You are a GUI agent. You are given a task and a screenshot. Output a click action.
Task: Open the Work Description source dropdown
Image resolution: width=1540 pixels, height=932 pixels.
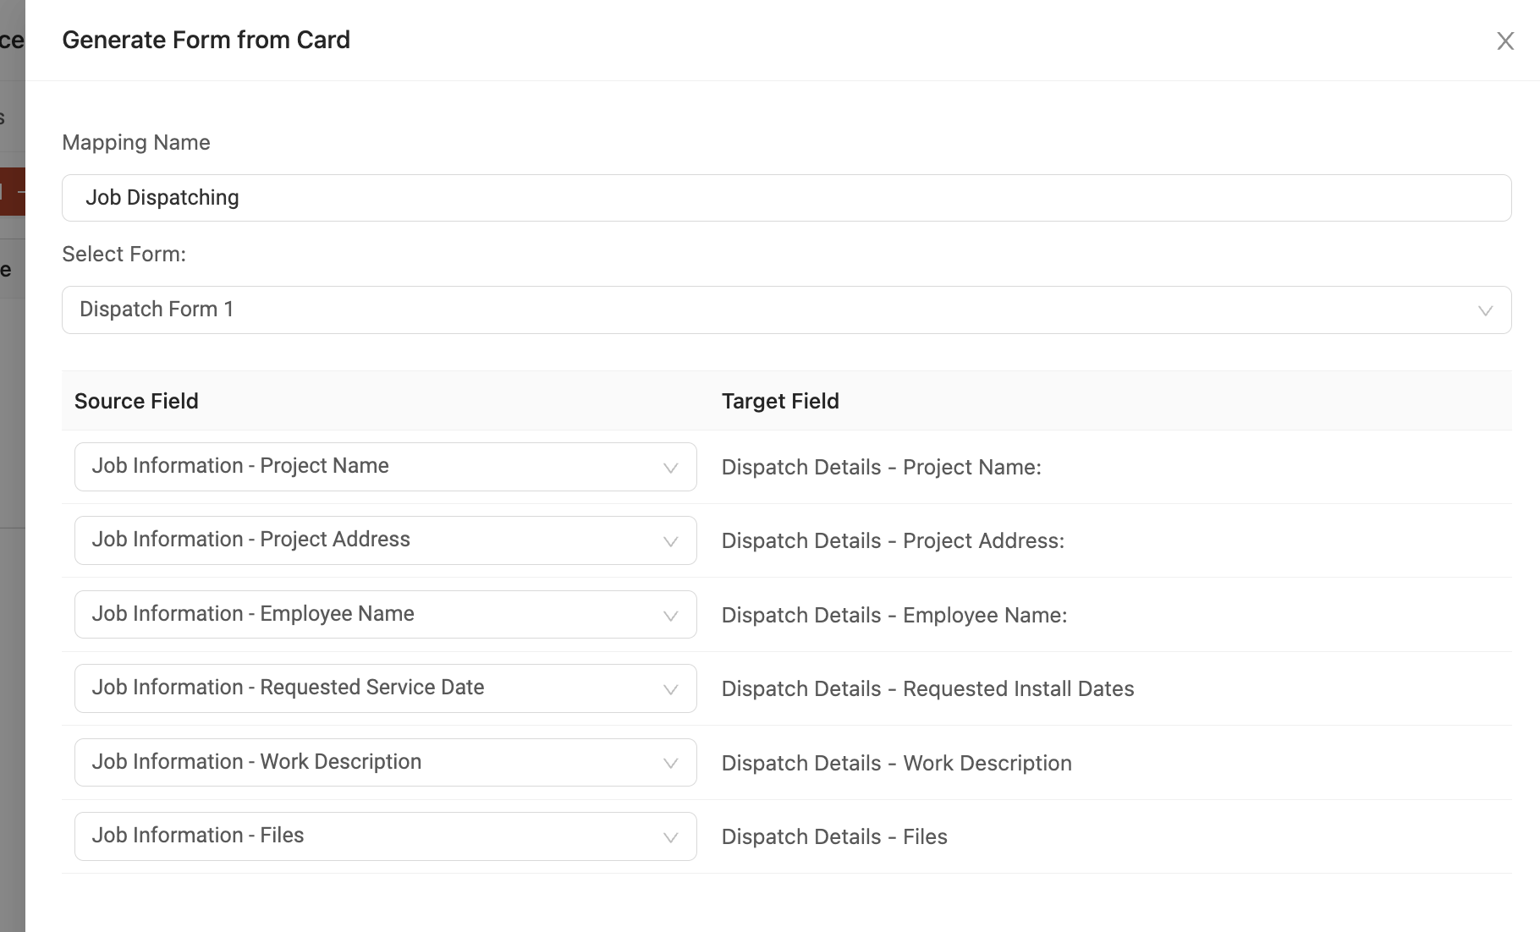tap(385, 762)
